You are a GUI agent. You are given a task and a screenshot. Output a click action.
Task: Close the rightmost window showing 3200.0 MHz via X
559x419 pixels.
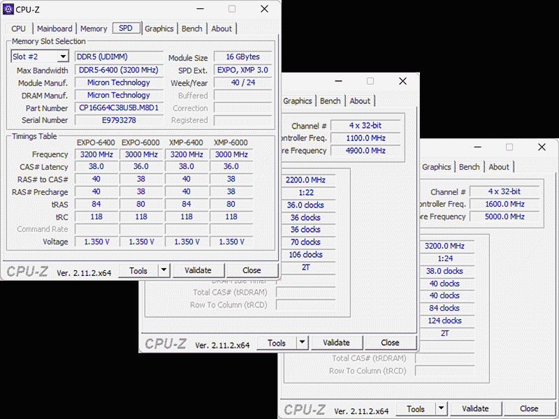[542, 147]
